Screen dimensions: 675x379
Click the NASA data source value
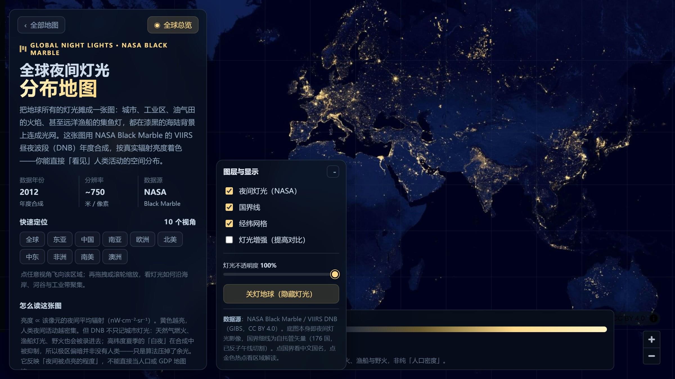(155, 192)
